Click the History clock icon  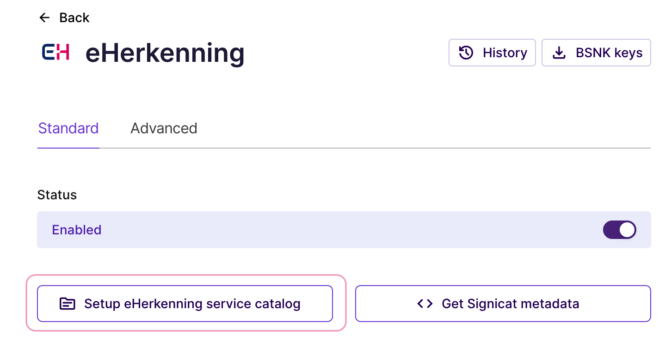(x=466, y=53)
